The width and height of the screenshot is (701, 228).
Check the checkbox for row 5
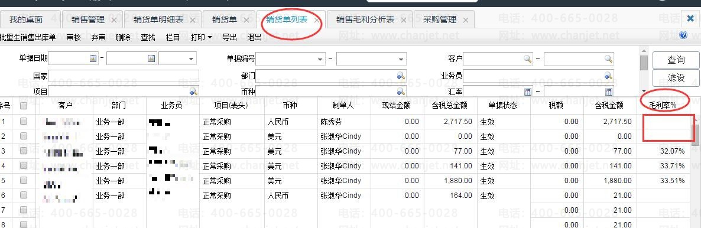coord(24,181)
